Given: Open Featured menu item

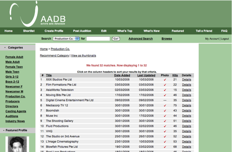Looking at the screenshot, I should (x=178, y=31).
